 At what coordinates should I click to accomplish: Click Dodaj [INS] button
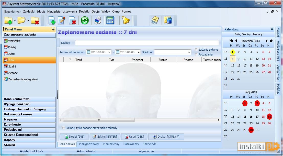point(74,137)
